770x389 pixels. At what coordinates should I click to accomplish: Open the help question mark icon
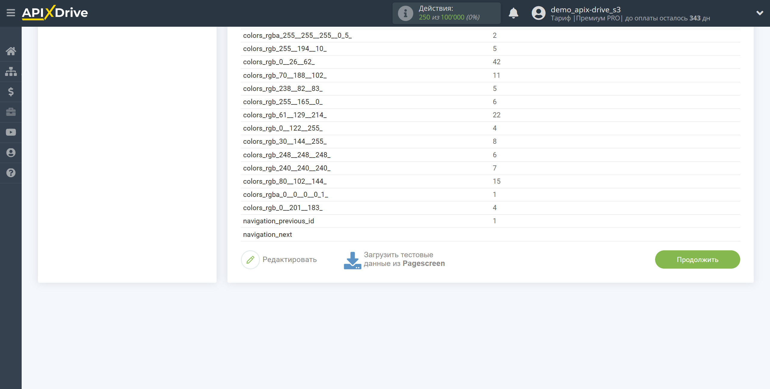[11, 173]
